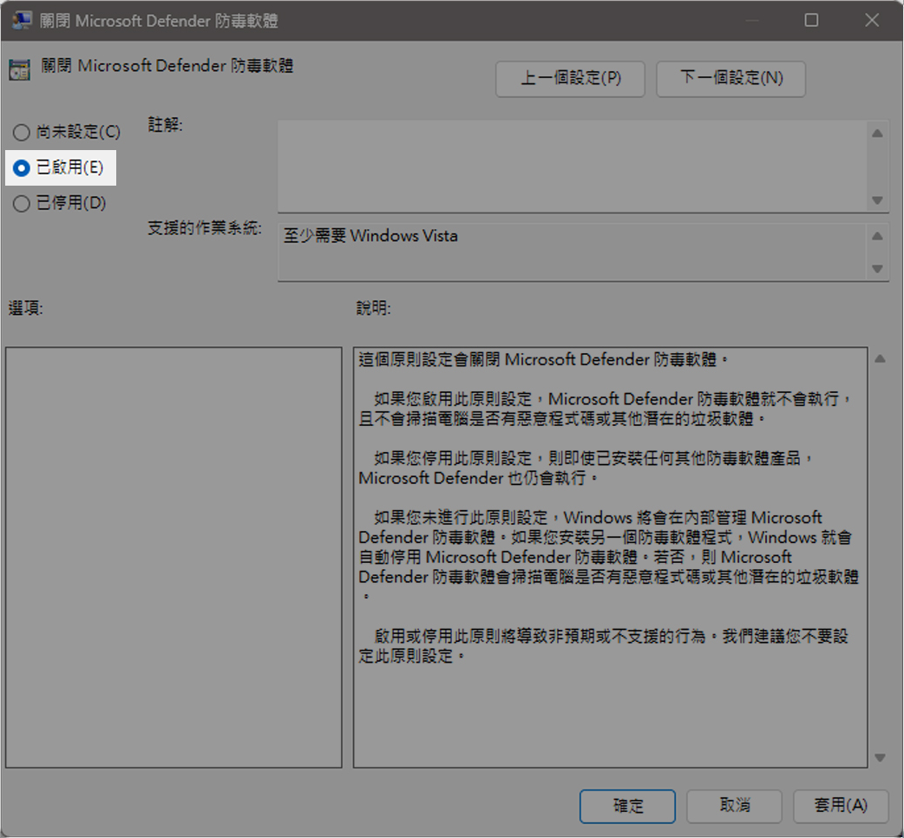Screen dimensions: 904x838
Task: Select the 尚未設定(C) radio button
Action: coord(22,133)
